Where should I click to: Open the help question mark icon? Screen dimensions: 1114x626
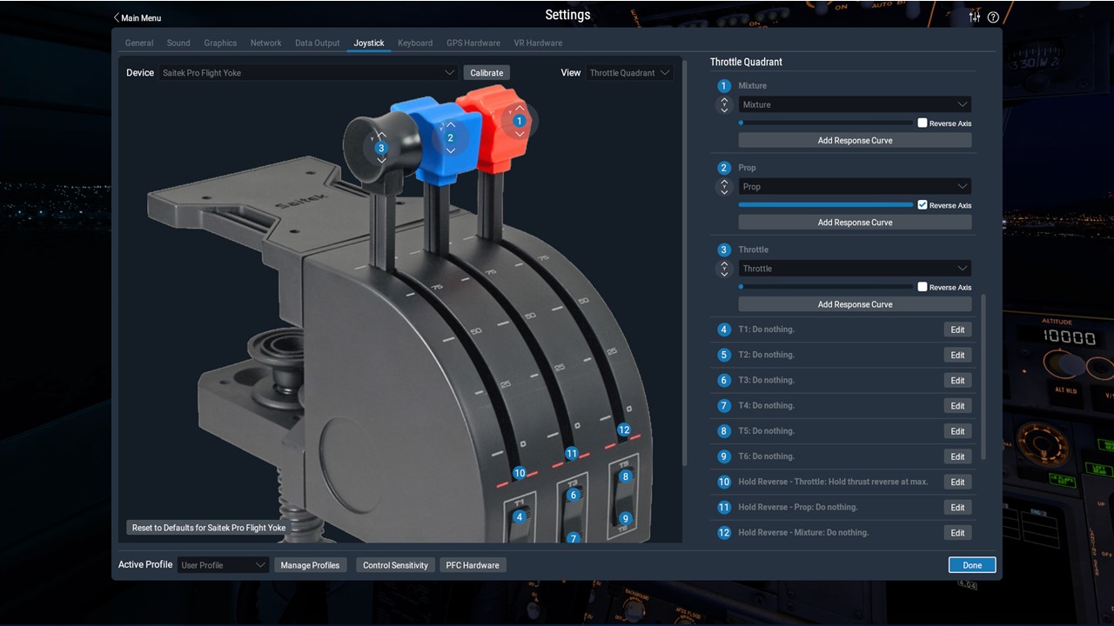coord(993,17)
